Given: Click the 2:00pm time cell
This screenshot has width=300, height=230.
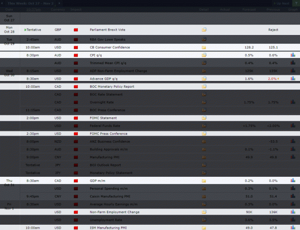Looking at the screenshot, I should click(33, 118).
